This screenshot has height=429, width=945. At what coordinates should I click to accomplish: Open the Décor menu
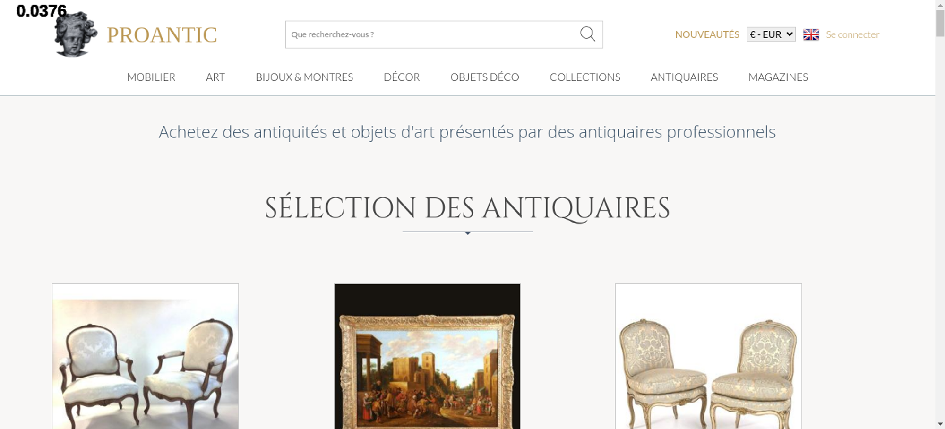pyautogui.click(x=402, y=77)
